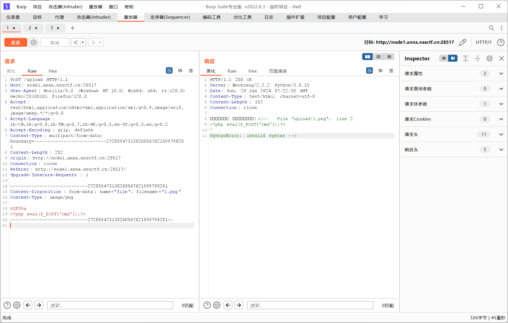Switch to the 代理 tab
The height and width of the screenshot is (323, 508).
pyautogui.click(x=59, y=17)
